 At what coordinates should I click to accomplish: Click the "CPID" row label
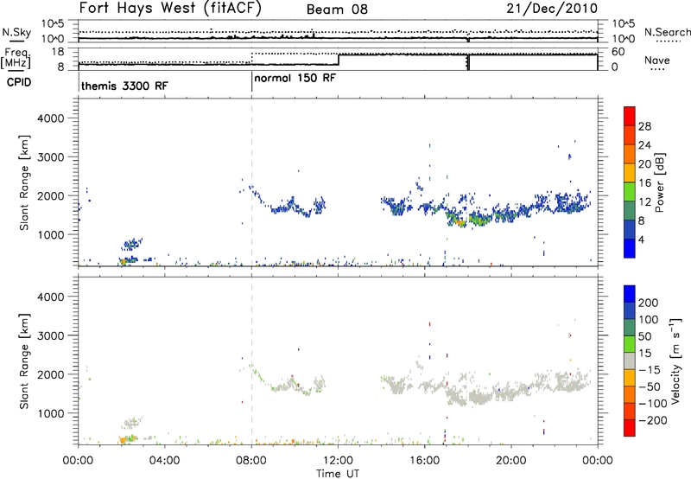tap(19, 82)
